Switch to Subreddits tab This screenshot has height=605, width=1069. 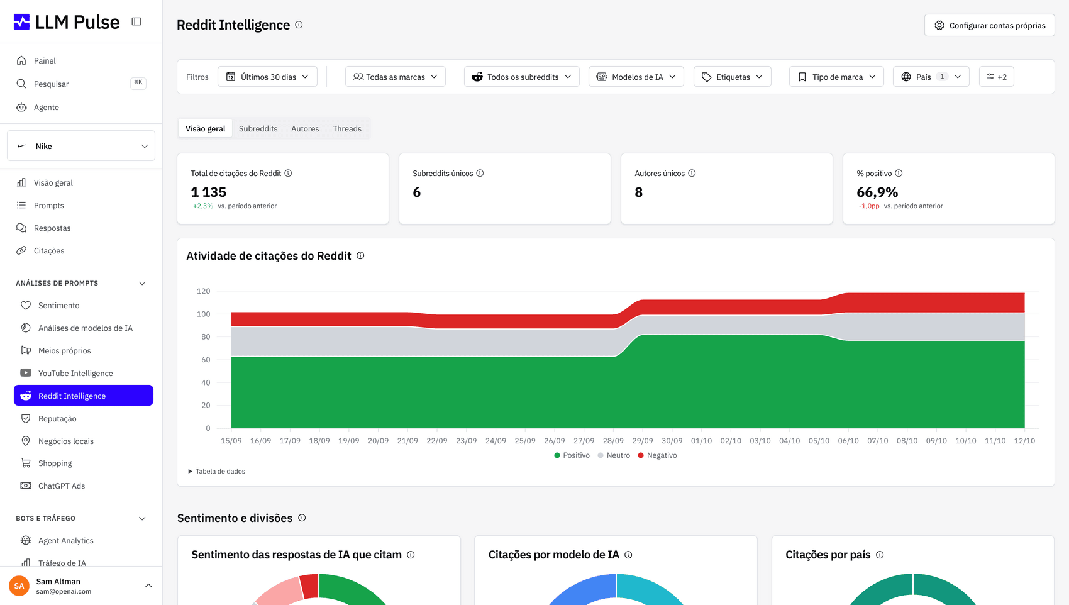tap(258, 128)
